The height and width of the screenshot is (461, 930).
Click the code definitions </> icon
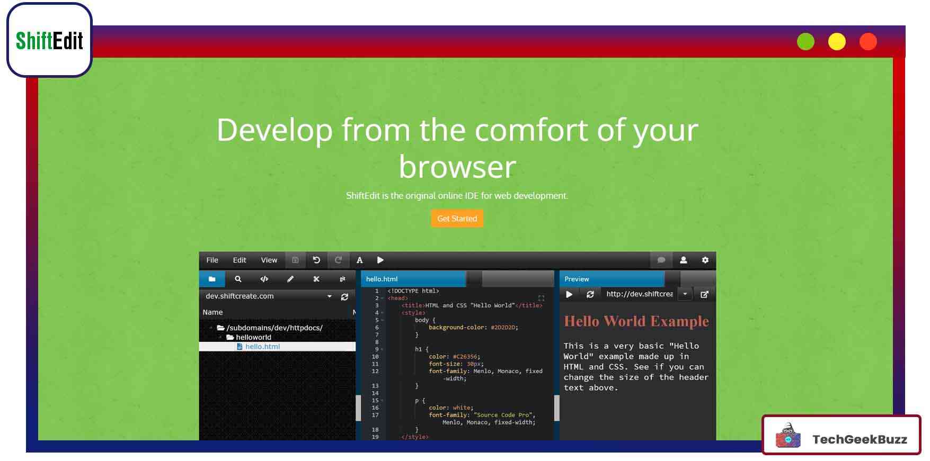click(x=264, y=279)
